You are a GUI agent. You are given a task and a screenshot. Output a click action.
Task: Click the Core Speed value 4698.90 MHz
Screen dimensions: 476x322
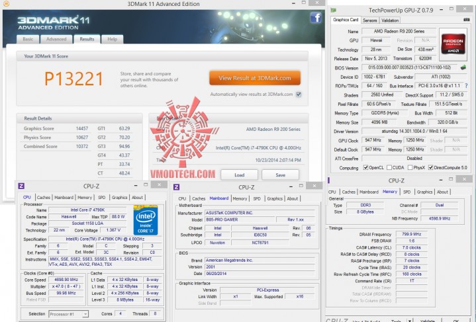point(66,280)
